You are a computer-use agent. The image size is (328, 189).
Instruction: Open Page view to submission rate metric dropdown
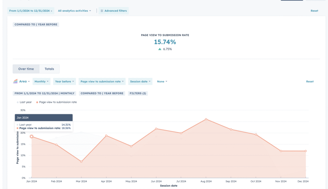(x=102, y=81)
